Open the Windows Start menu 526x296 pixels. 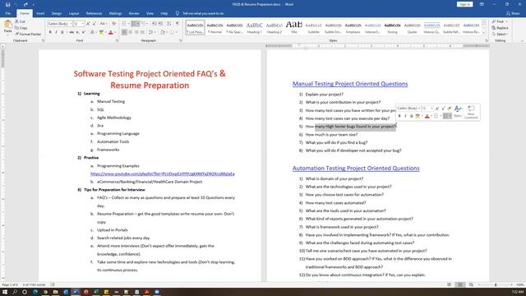pos(5,292)
